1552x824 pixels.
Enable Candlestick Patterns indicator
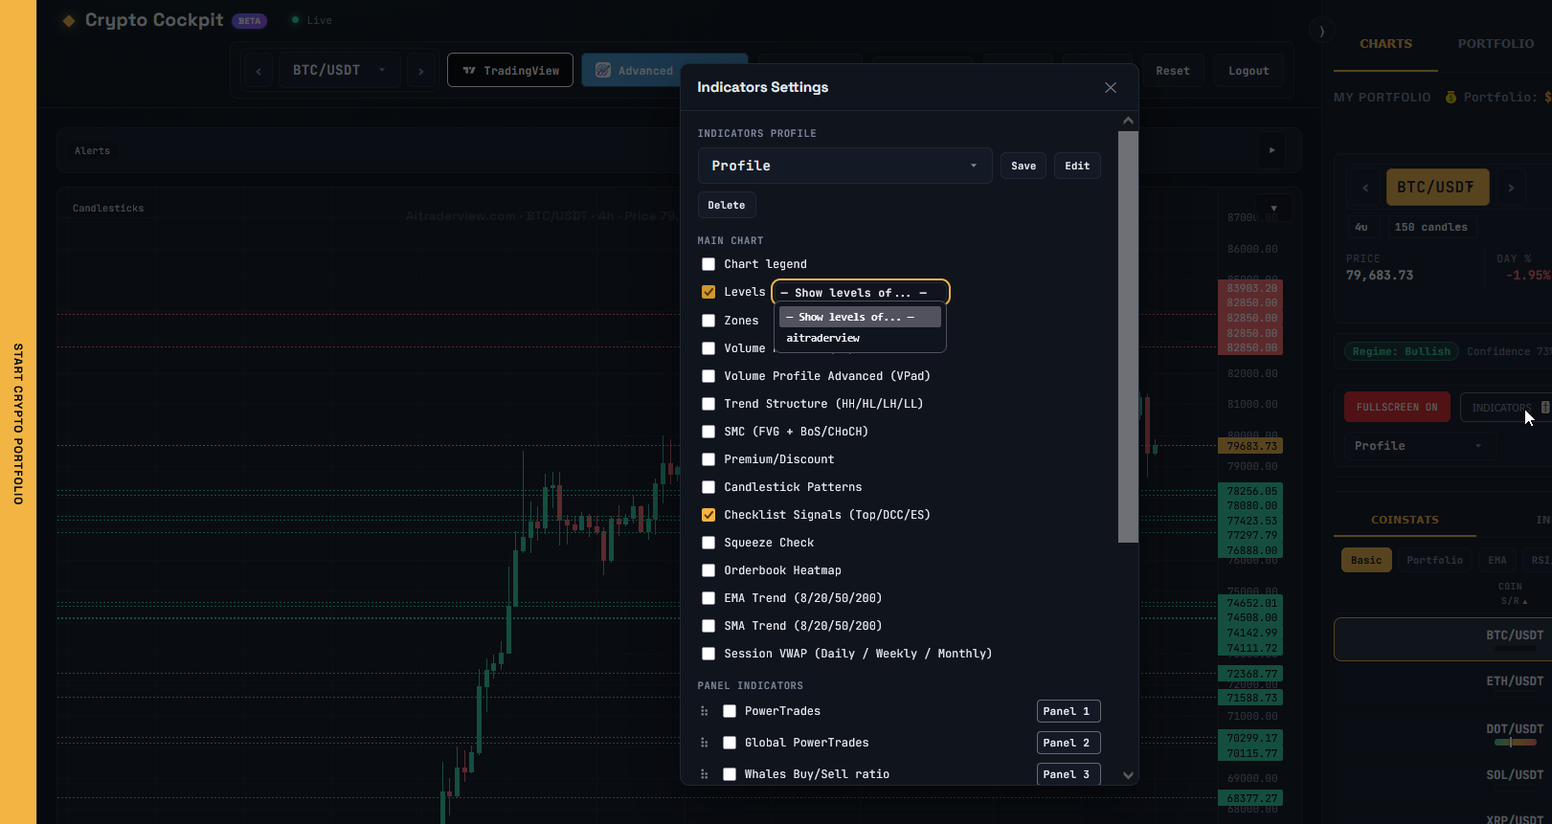709,487
